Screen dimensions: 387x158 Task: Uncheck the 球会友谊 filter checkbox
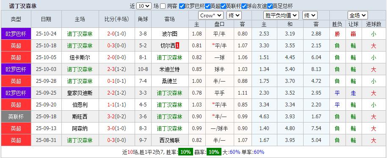click(244, 6)
